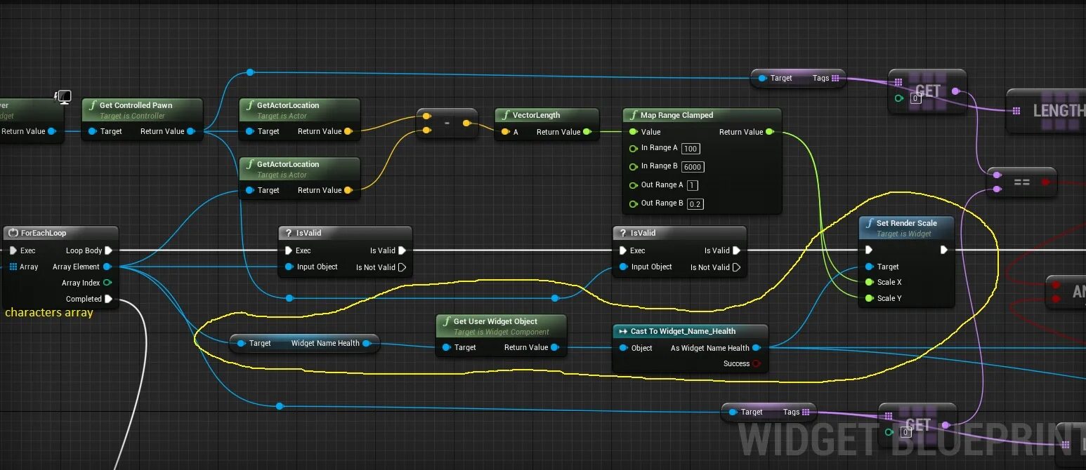The width and height of the screenshot is (1086, 470).
Task: Click Target pin on lower GetActorLocation node
Action: 249,190
